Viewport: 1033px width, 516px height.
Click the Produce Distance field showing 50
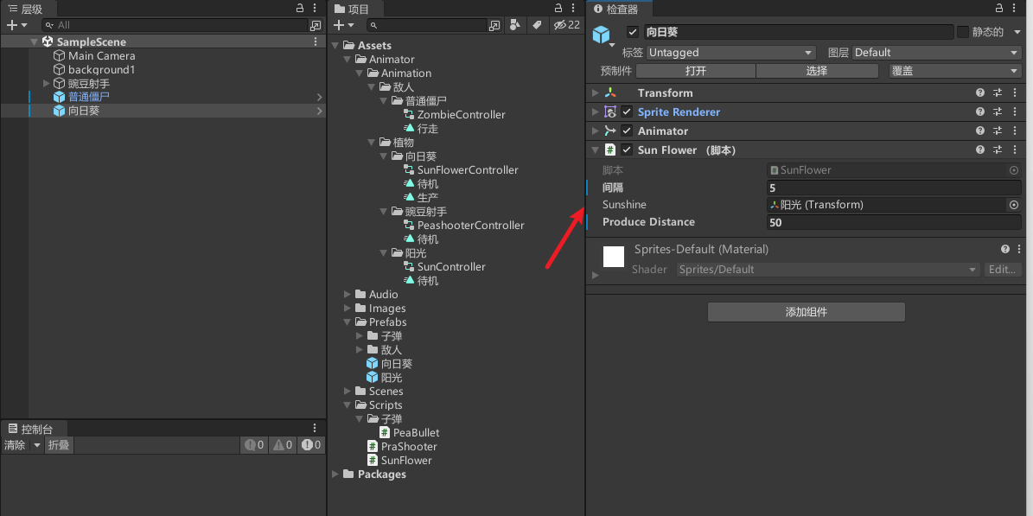click(894, 222)
